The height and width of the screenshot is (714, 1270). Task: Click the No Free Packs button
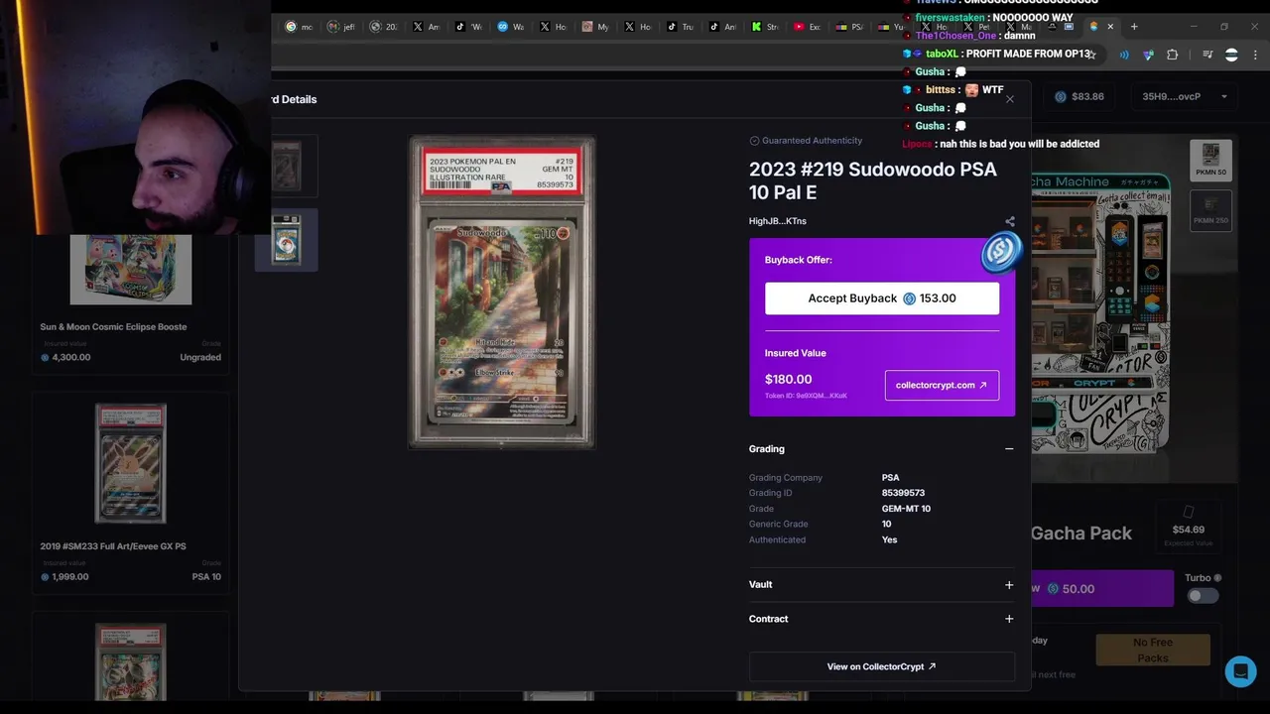[1153, 650]
